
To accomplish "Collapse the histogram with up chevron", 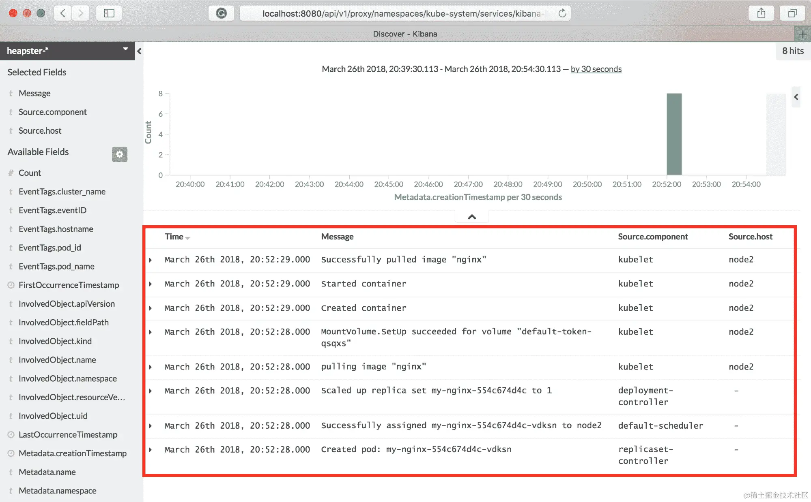I will (x=471, y=217).
